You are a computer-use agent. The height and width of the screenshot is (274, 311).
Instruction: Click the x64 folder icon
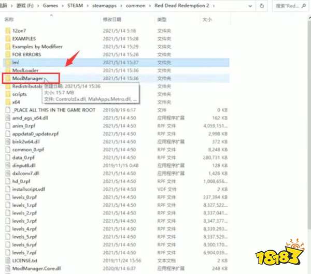pyautogui.click(x=8, y=102)
